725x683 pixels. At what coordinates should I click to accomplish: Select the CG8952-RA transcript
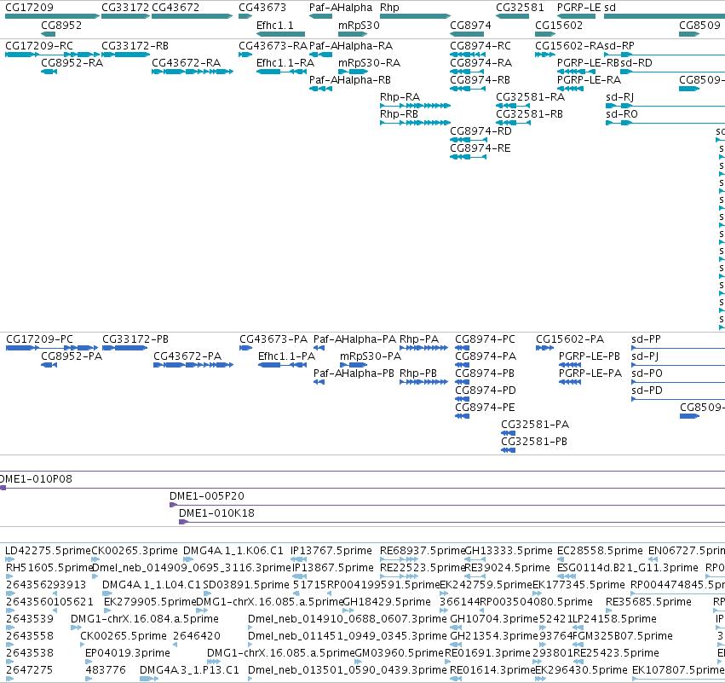coord(49,72)
